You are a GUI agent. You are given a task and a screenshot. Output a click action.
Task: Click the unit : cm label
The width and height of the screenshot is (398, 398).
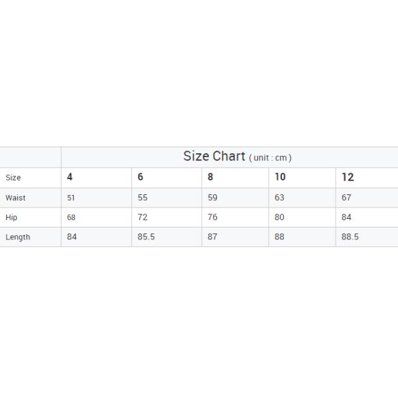pyautogui.click(x=271, y=158)
